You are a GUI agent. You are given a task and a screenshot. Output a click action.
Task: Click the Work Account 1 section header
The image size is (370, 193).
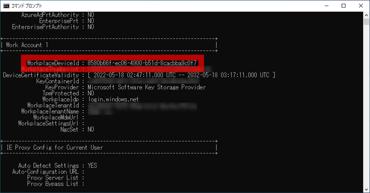click(x=27, y=45)
